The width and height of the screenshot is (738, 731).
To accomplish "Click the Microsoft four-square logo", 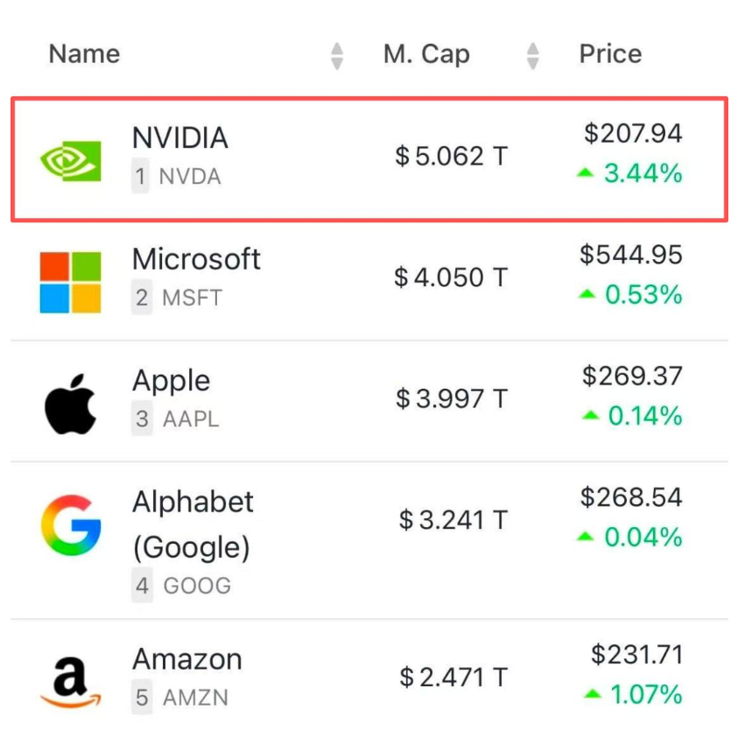I will (x=71, y=283).
